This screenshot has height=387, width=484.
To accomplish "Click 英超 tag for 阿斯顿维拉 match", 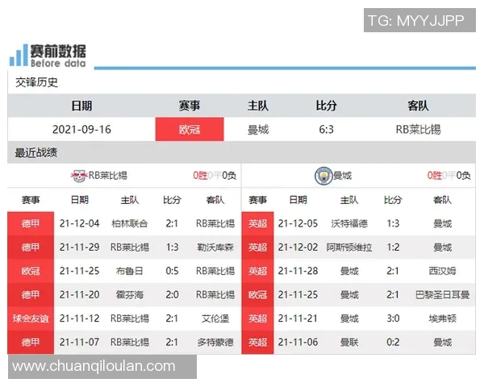I will tap(258, 248).
